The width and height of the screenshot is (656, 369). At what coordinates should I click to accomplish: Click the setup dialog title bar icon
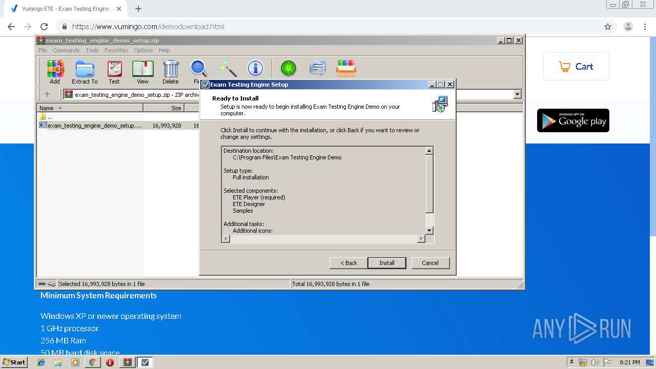click(206, 85)
